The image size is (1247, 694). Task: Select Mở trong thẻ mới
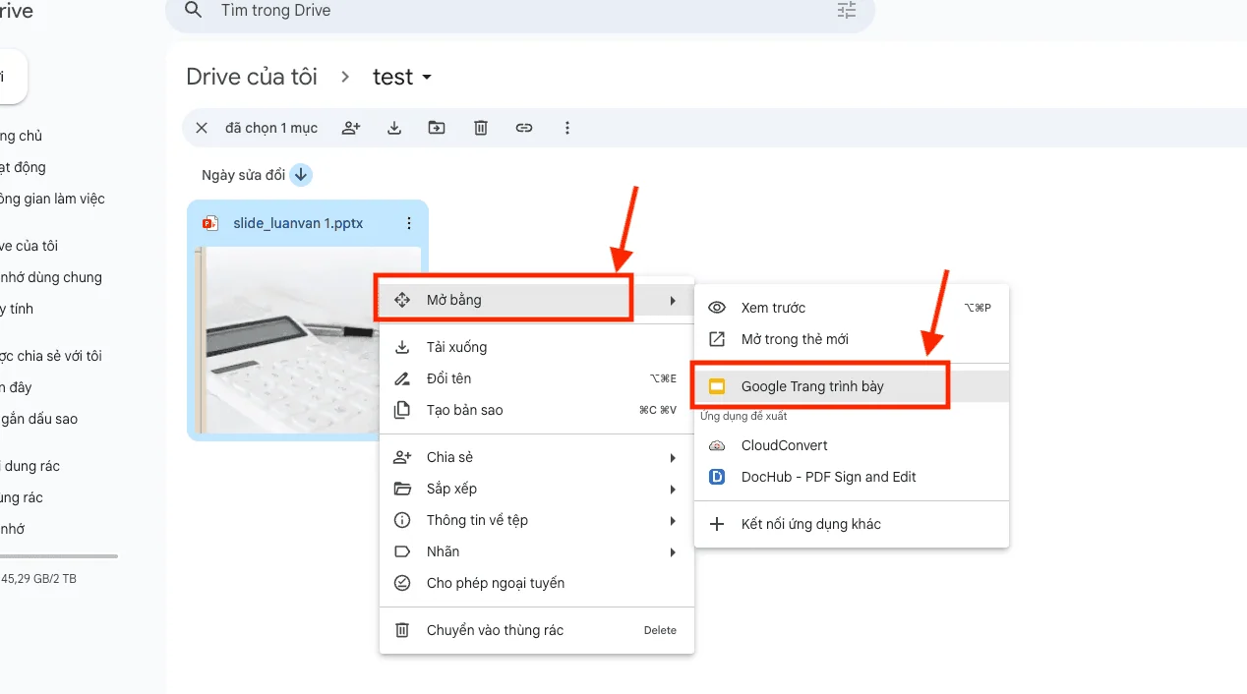pyautogui.click(x=852, y=339)
